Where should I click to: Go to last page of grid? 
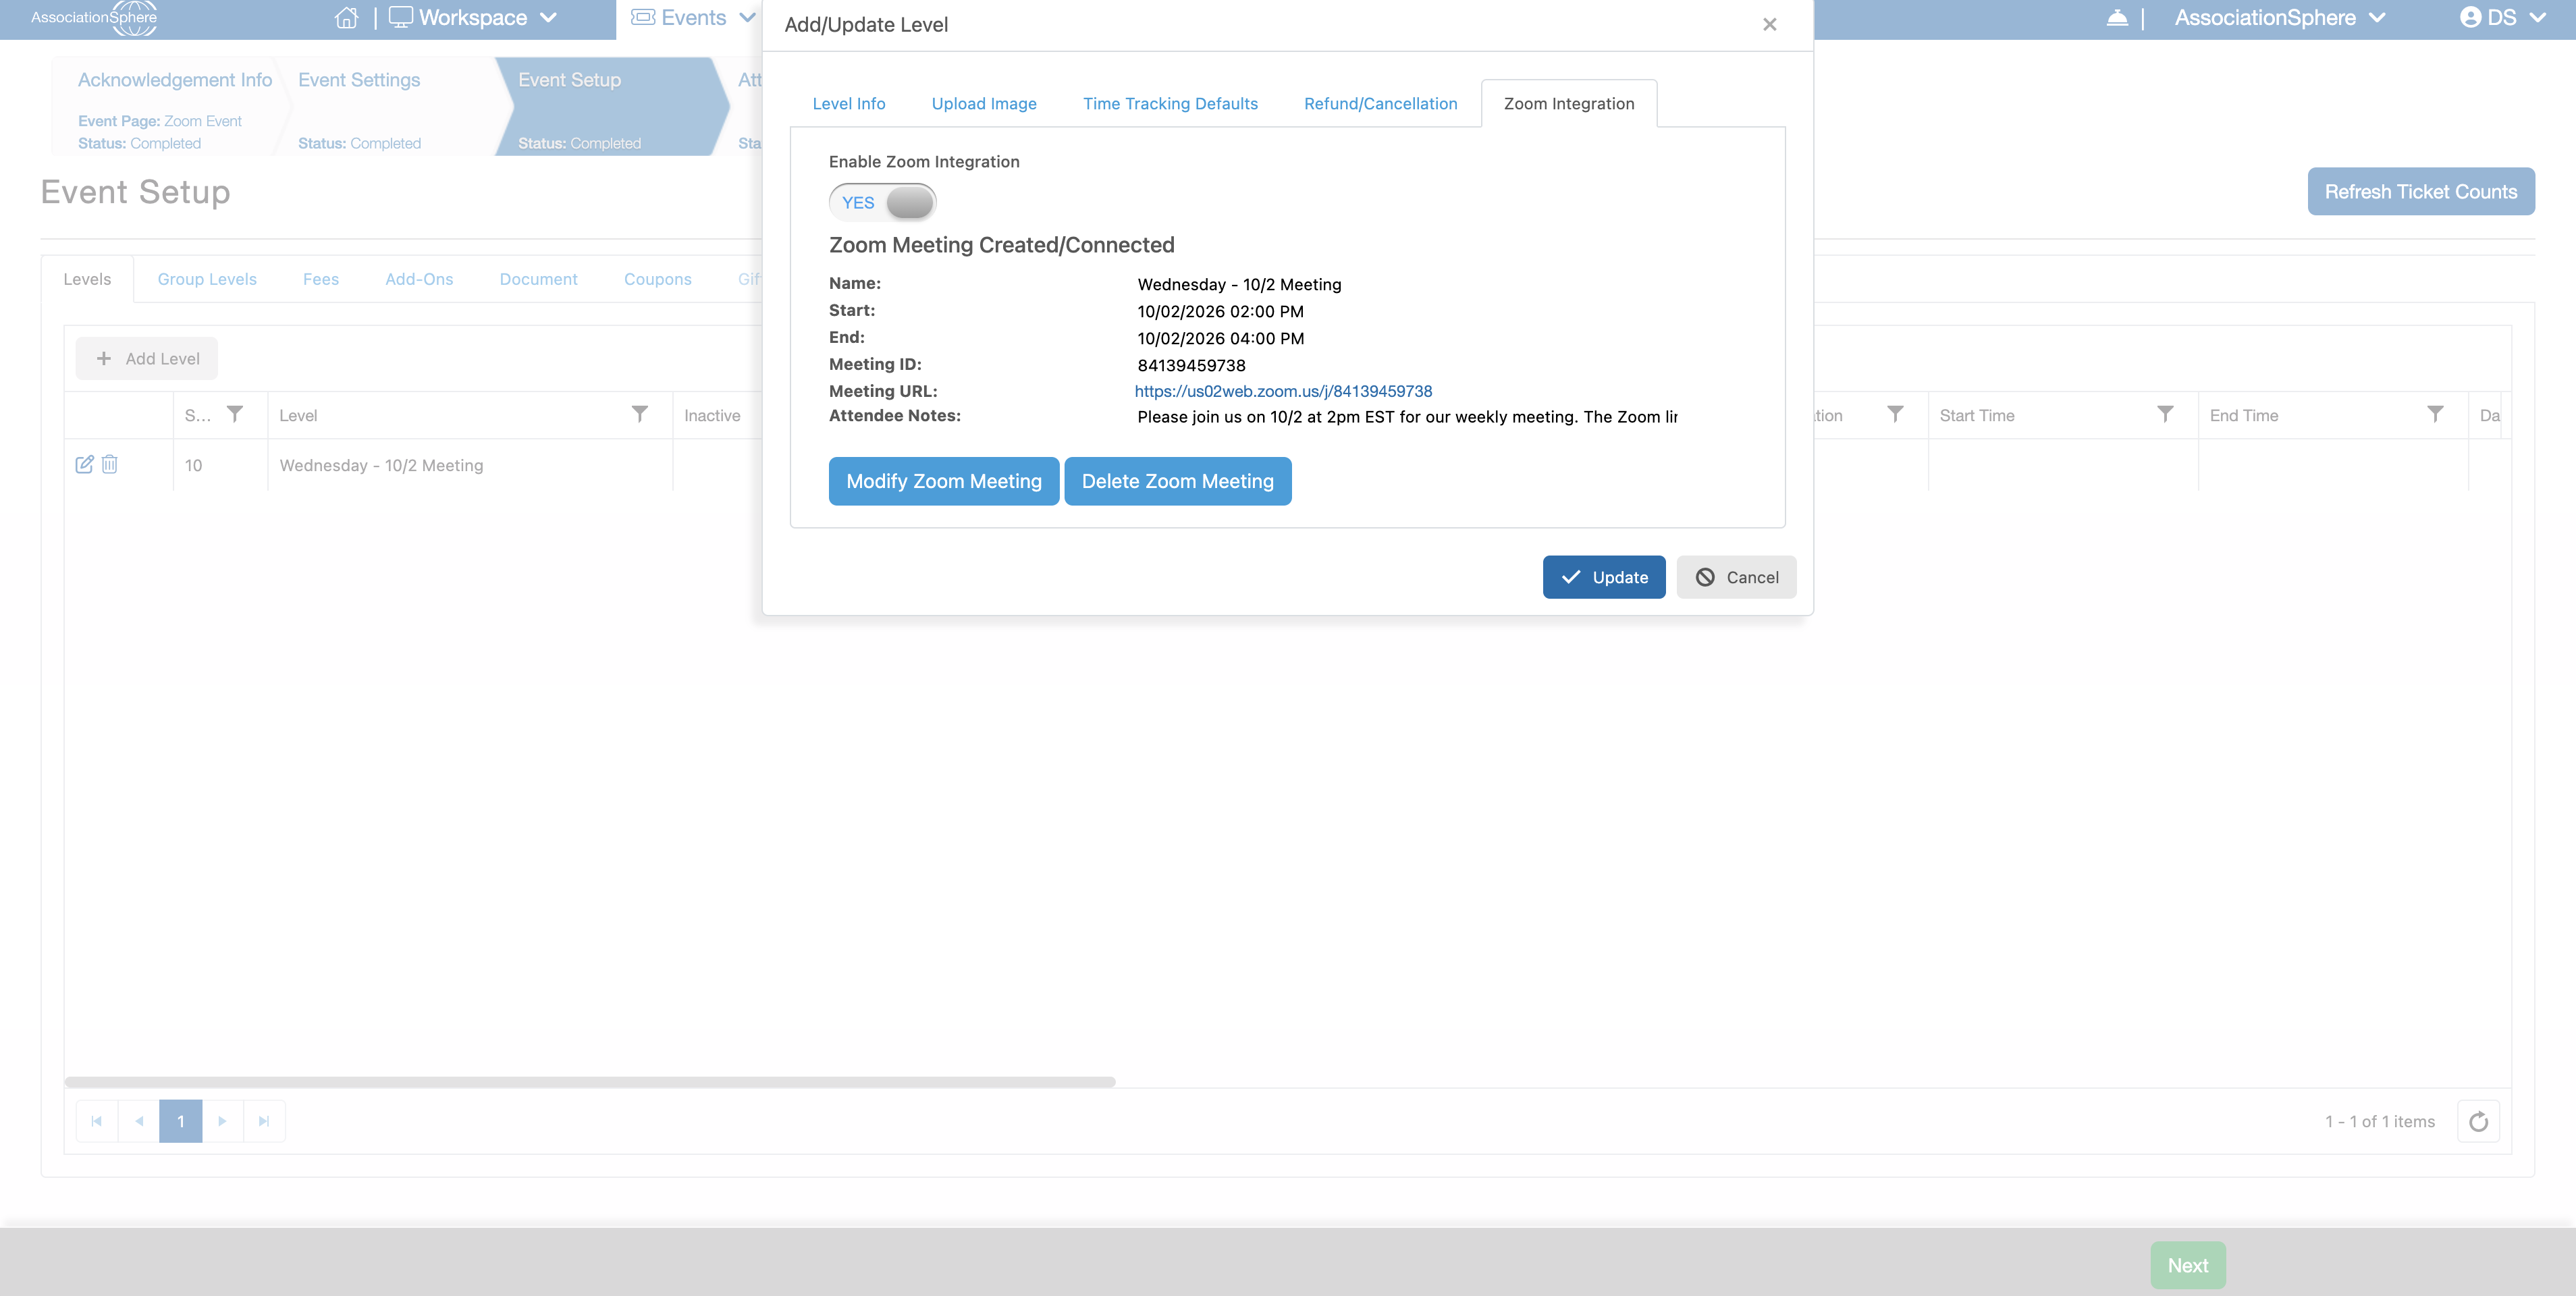pos(264,1121)
